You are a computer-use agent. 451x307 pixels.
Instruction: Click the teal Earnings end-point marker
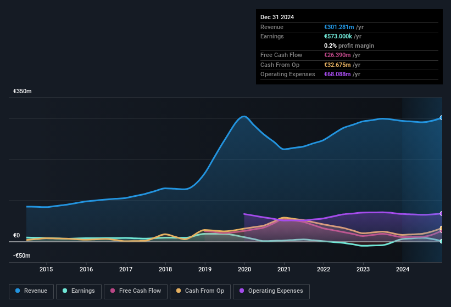441,241
